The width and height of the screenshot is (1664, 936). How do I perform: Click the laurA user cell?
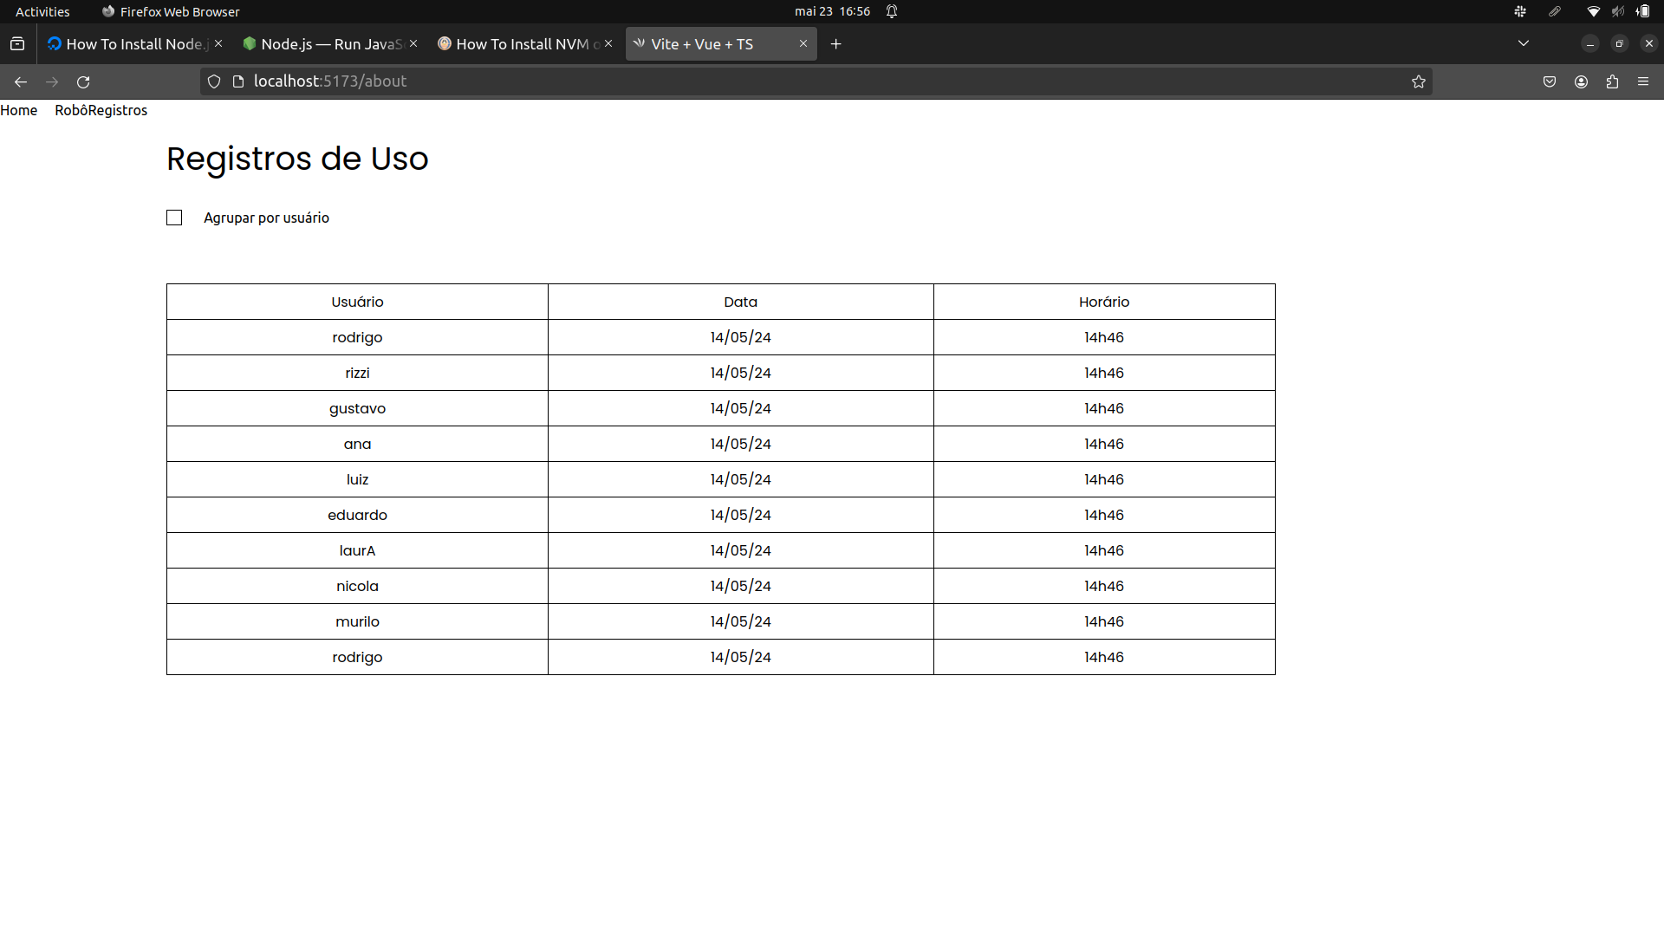click(x=357, y=550)
